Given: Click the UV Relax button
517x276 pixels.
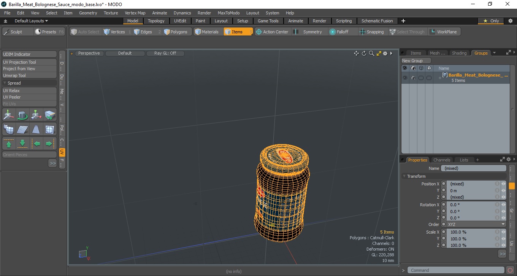Looking at the screenshot, I should (30, 91).
